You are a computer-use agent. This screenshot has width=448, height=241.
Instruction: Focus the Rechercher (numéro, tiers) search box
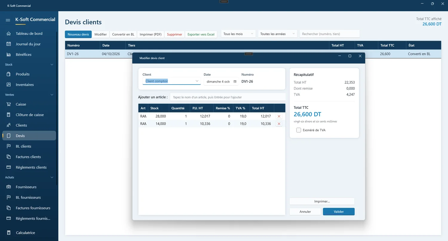click(x=330, y=34)
